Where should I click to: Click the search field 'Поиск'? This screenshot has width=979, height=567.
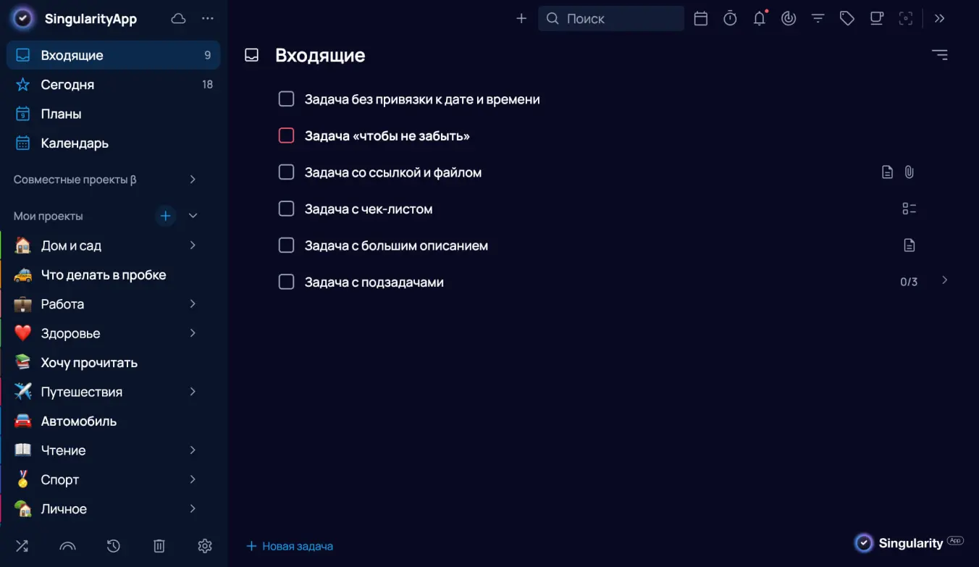pyautogui.click(x=612, y=19)
